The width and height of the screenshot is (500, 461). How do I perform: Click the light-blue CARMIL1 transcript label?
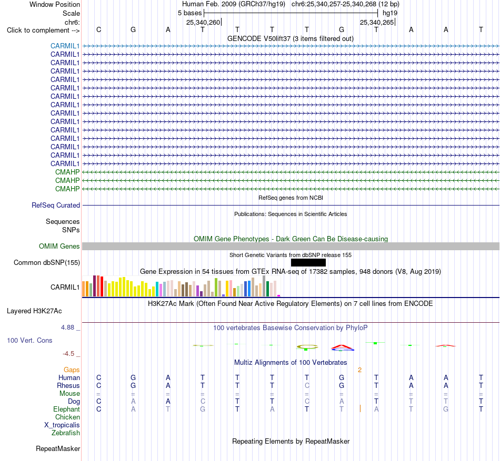(x=65, y=46)
